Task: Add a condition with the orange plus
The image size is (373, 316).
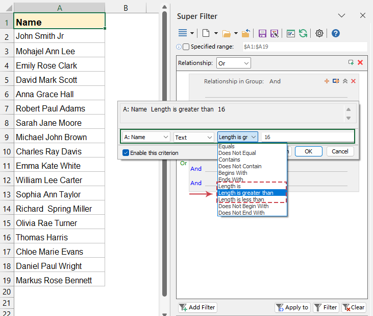Action: 327,81
